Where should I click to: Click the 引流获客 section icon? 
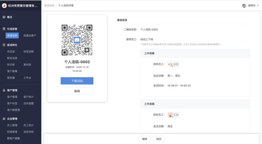click(4, 29)
